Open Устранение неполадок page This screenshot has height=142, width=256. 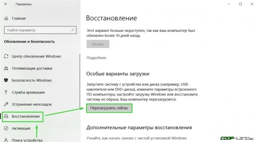(32, 104)
